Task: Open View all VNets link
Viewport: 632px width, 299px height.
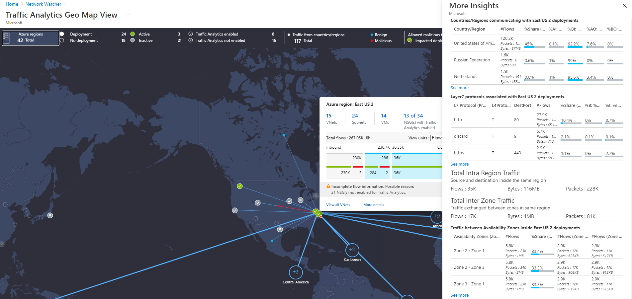Action: click(x=338, y=205)
